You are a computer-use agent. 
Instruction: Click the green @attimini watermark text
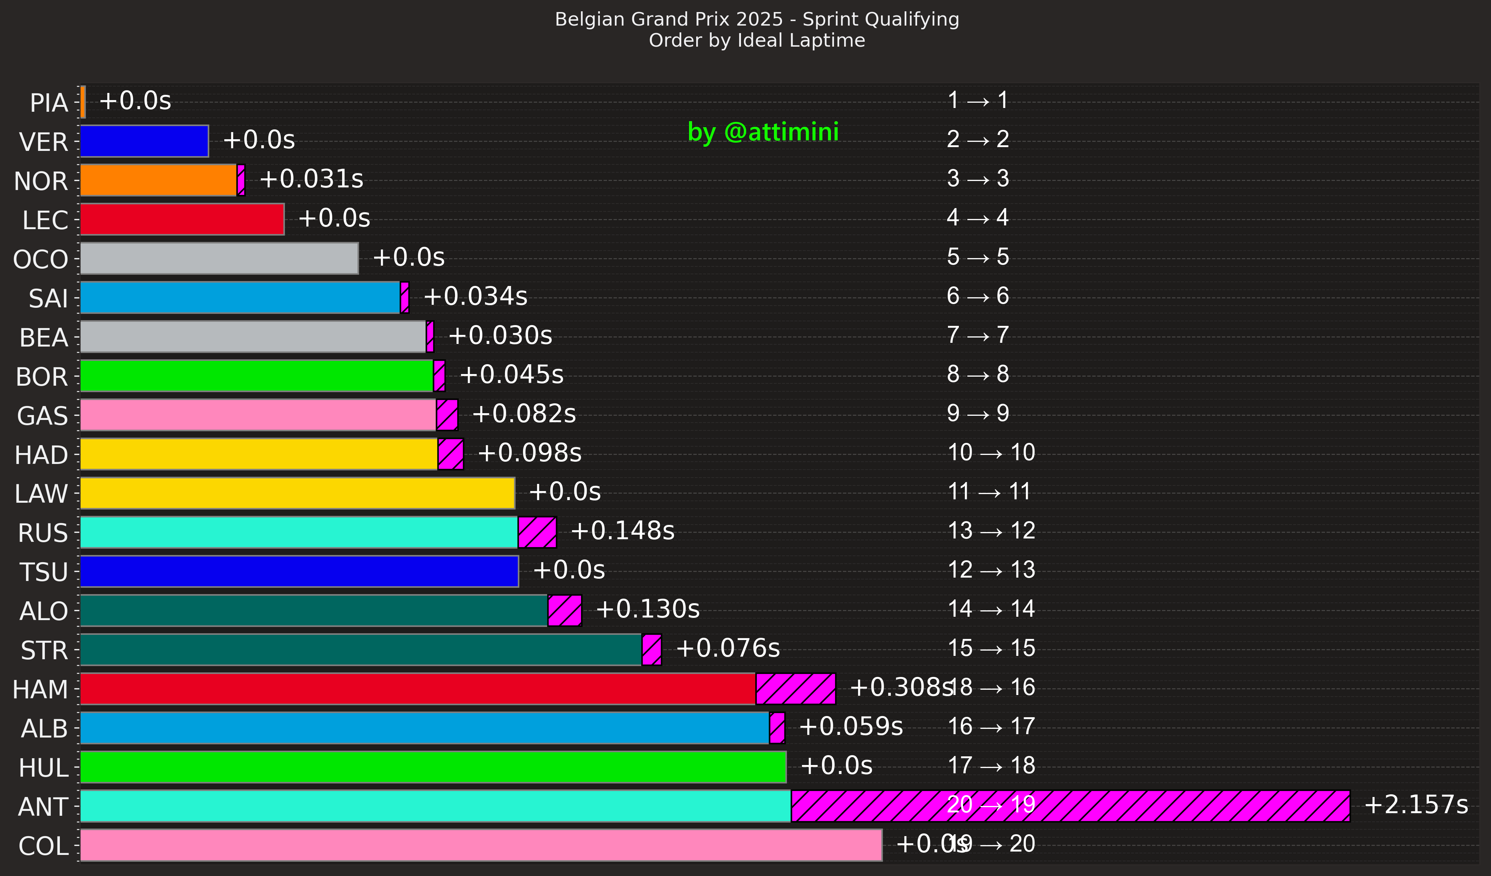click(x=763, y=132)
